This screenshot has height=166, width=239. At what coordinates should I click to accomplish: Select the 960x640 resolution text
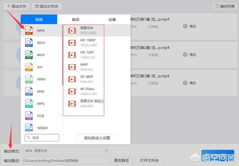pos(87,69)
